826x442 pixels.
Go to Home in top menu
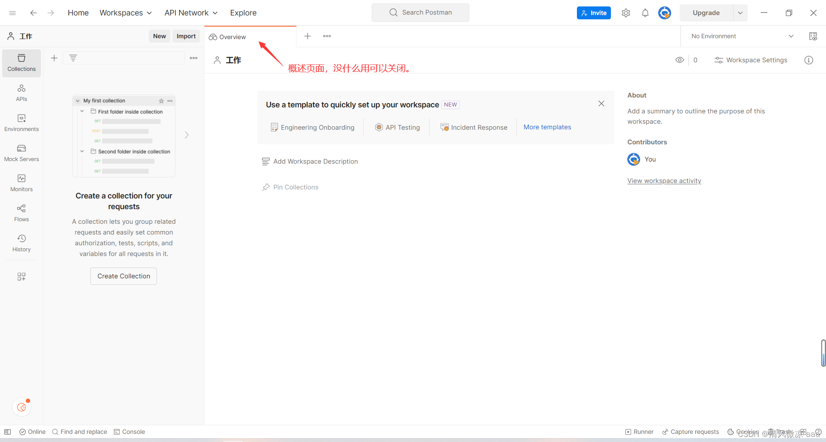point(78,13)
